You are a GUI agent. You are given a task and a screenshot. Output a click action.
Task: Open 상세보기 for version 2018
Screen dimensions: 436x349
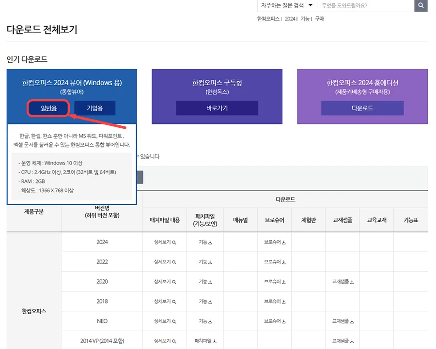click(x=165, y=301)
